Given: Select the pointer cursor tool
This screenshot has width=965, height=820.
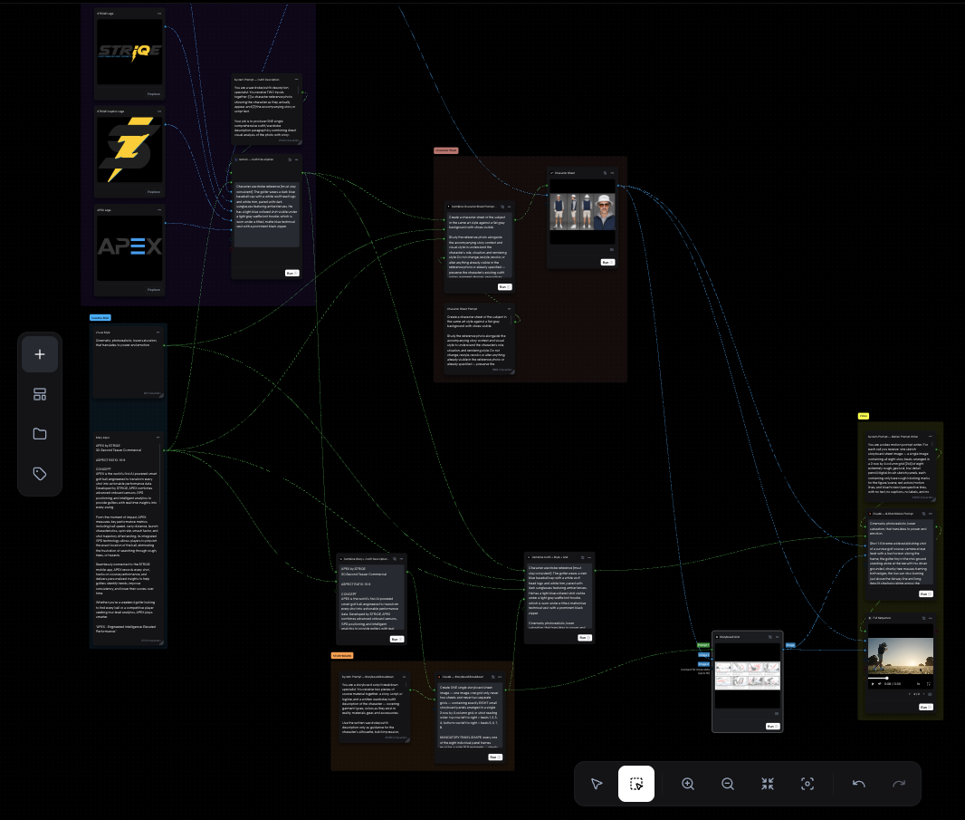Looking at the screenshot, I should click(597, 784).
